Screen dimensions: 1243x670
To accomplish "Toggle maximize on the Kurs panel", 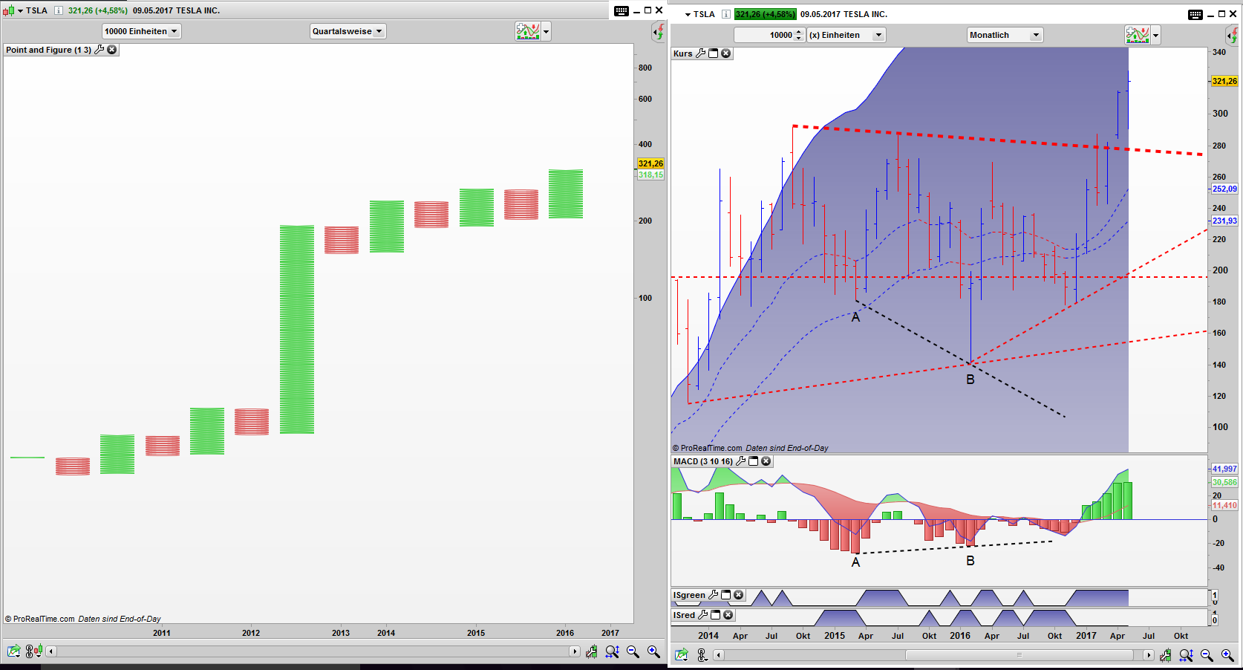I will [x=713, y=53].
